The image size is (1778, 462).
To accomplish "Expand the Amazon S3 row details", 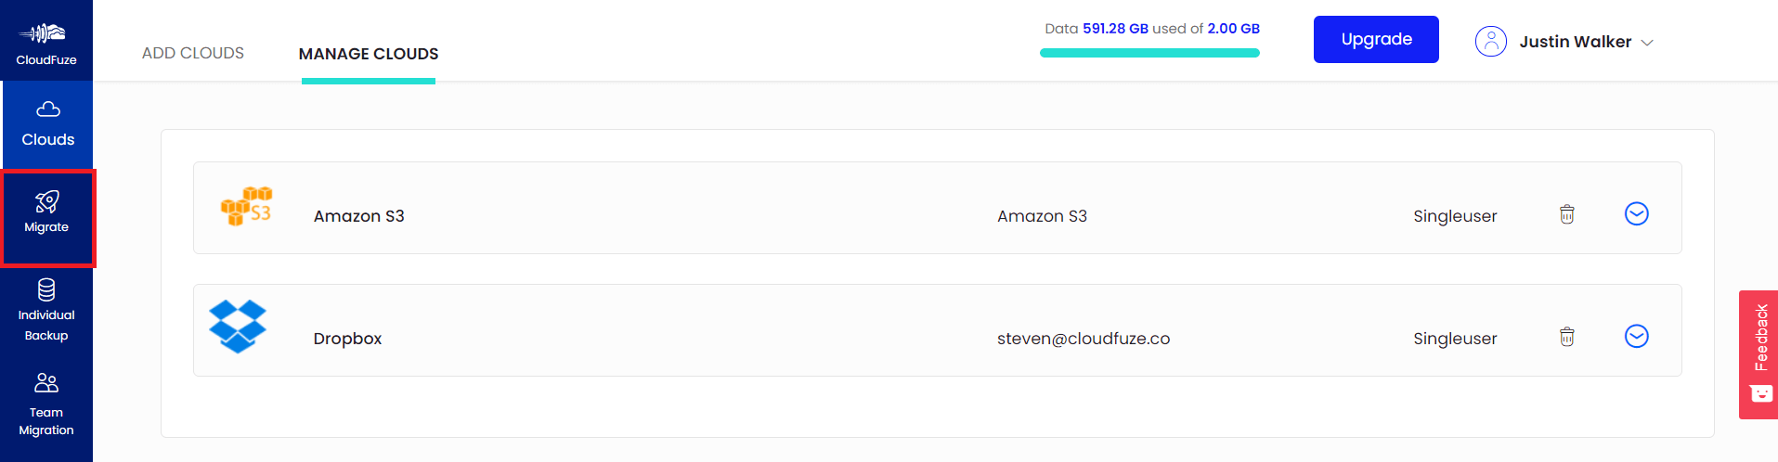I will pos(1636,214).
